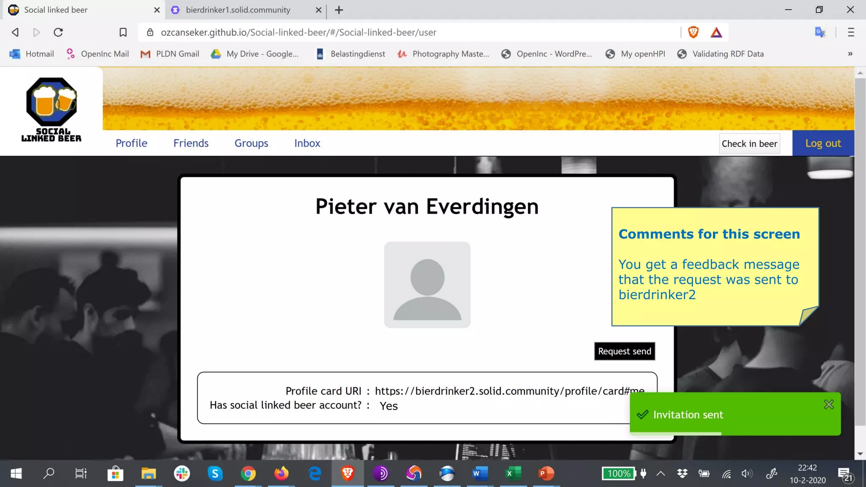Viewport: 866px width, 487px height.
Task: Open Dropbox tray icon
Action: tap(682, 473)
